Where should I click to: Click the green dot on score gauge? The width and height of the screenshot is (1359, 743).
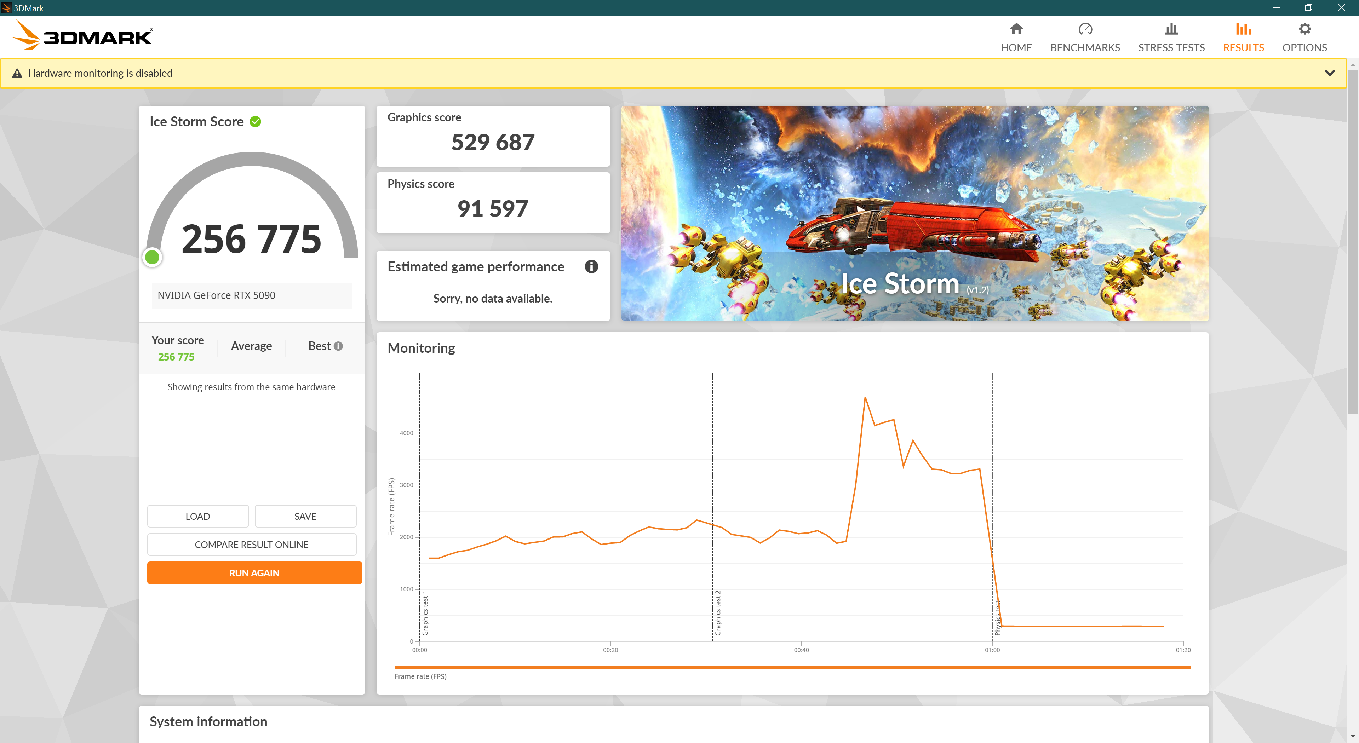coord(153,257)
